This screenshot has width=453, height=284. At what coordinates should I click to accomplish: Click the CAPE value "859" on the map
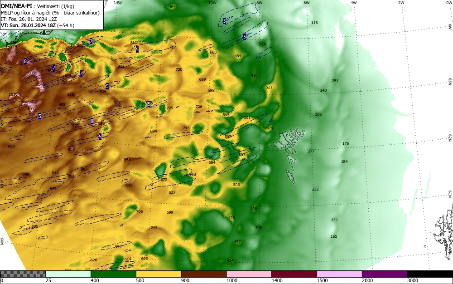(11, 146)
